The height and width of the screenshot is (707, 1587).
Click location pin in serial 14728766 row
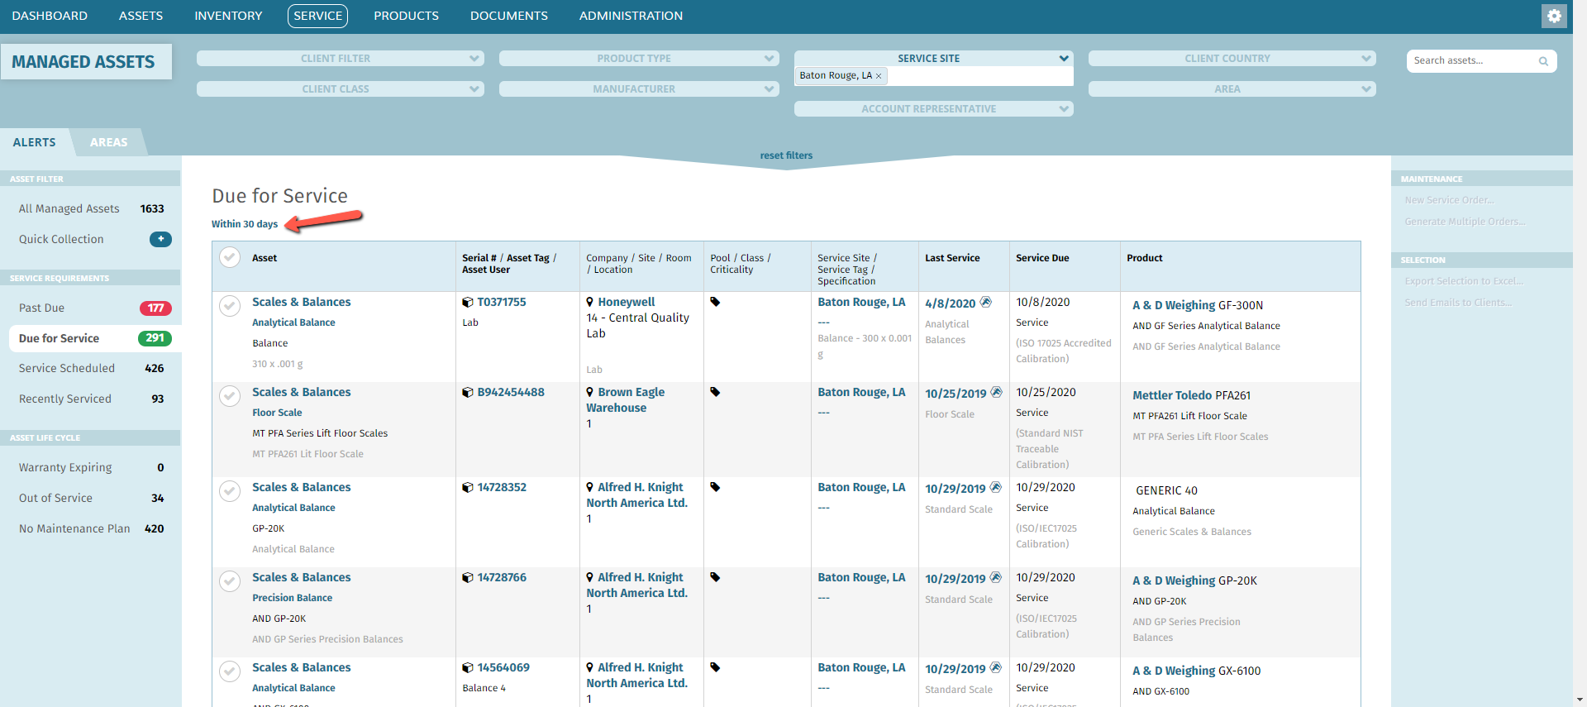pyautogui.click(x=590, y=577)
